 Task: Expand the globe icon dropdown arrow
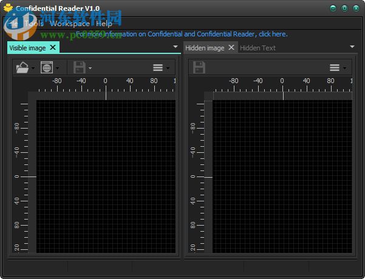[x=58, y=69]
